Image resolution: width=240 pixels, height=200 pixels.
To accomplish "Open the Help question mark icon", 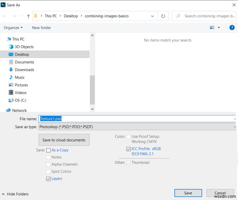I will click(x=232, y=27).
